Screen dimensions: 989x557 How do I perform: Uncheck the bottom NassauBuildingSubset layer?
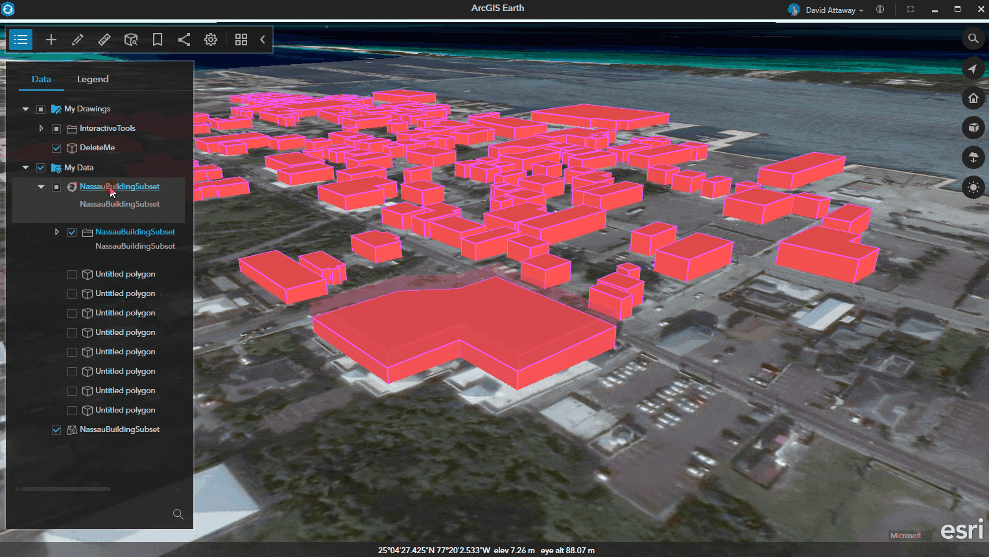[56, 429]
